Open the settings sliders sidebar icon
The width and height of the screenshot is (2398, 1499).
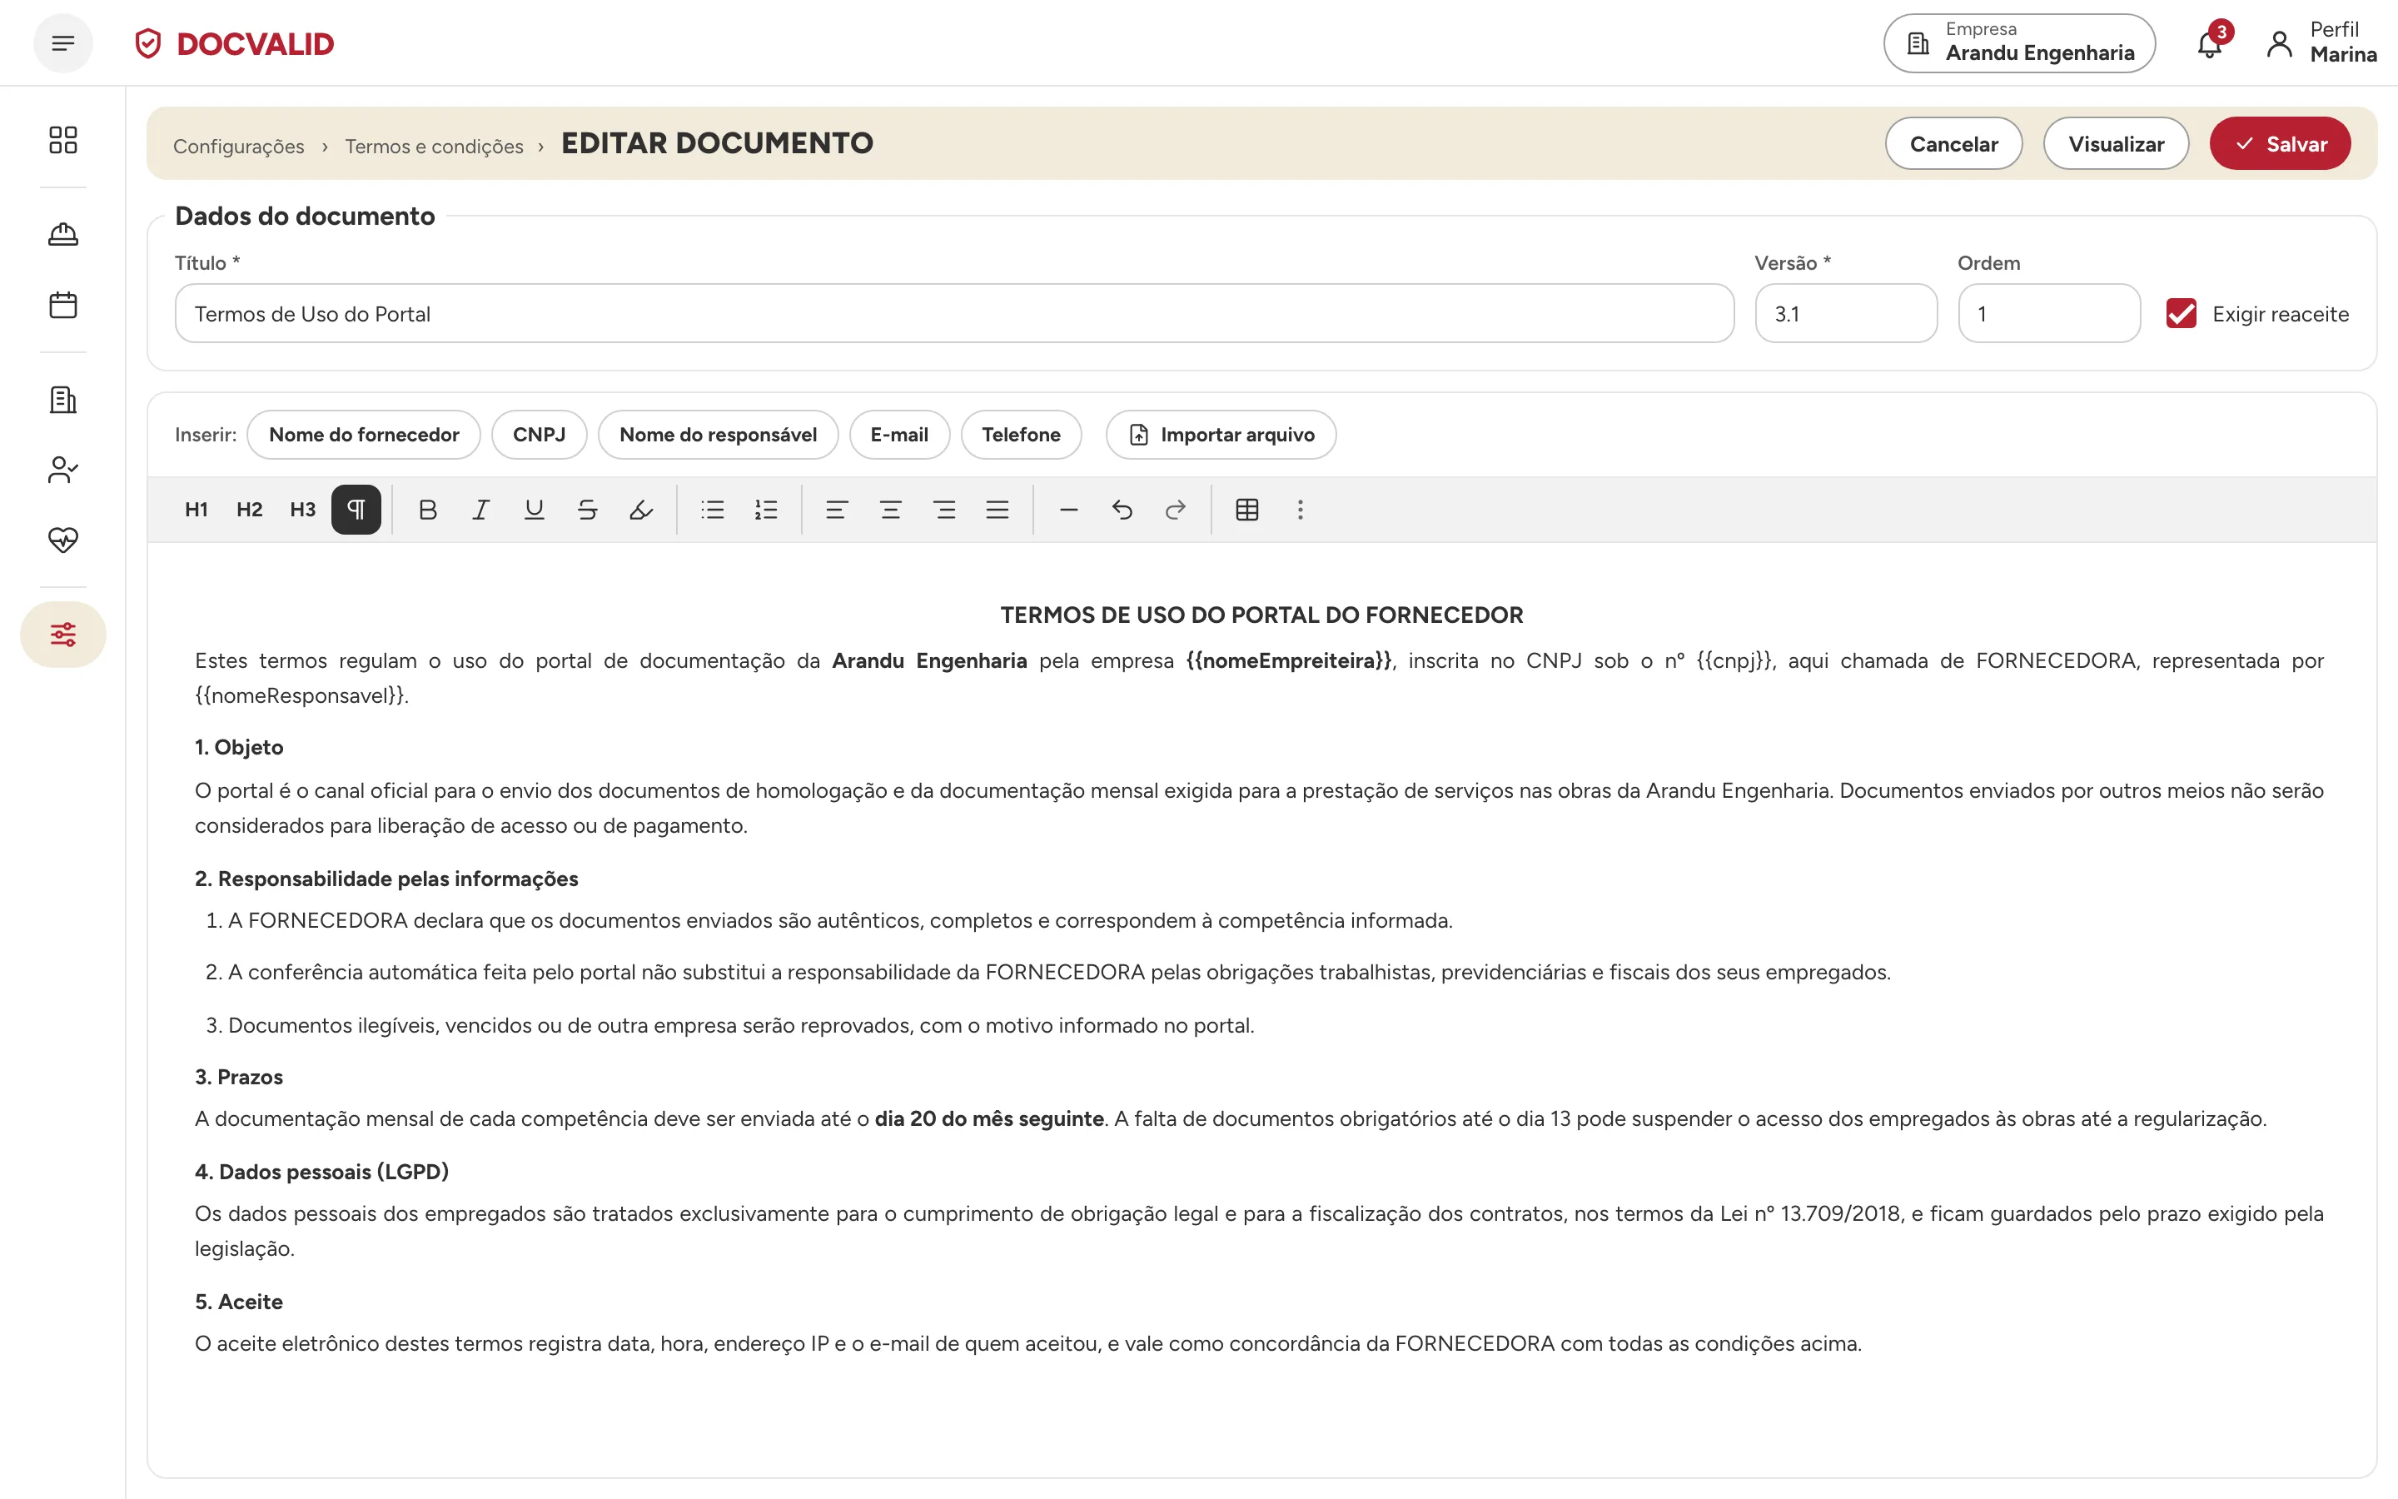(x=63, y=635)
